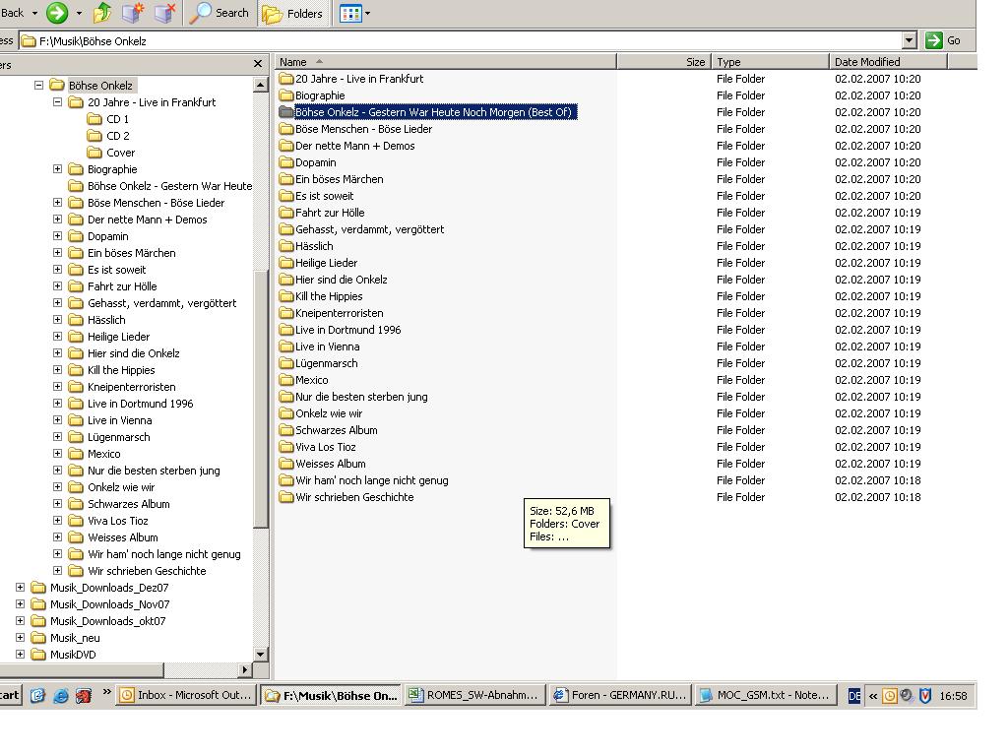Select CD 2 folder in tree

tap(118, 136)
